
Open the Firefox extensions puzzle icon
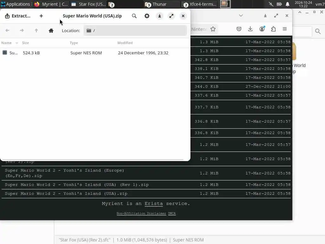[273, 29]
